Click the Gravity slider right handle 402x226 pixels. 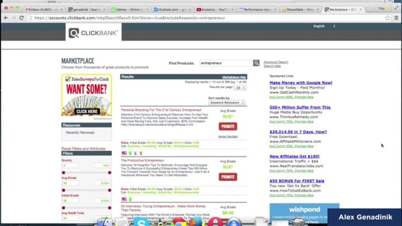click(x=109, y=173)
